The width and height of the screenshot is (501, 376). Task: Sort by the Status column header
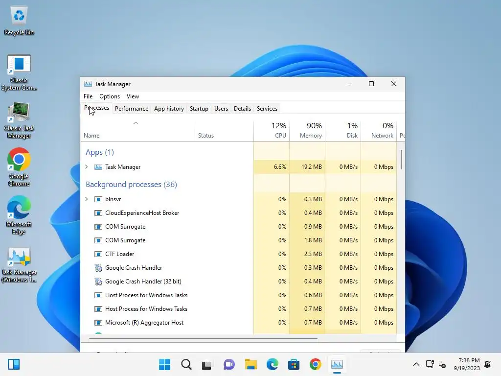click(224, 131)
